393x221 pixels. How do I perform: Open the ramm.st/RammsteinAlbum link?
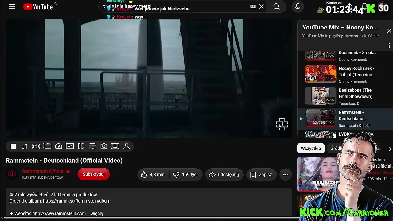77,201
